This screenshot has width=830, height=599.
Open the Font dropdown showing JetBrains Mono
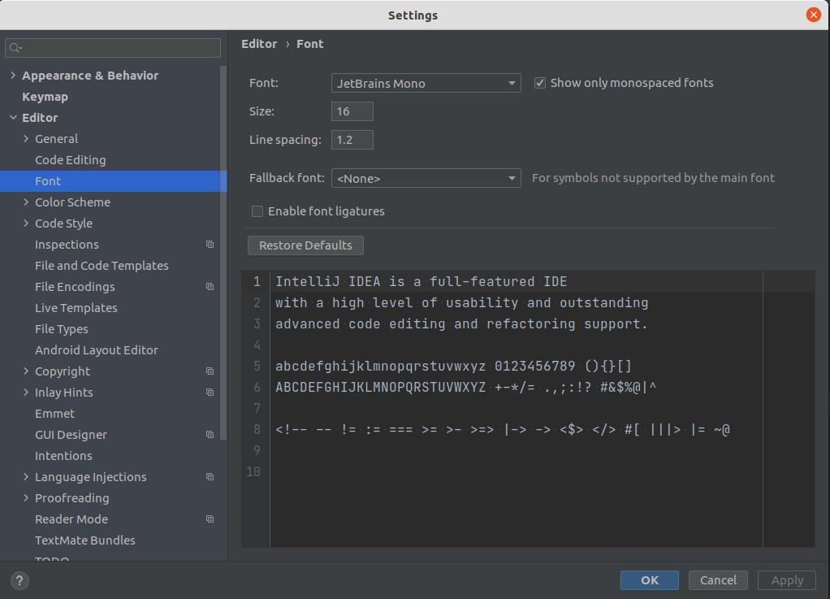[x=426, y=83]
